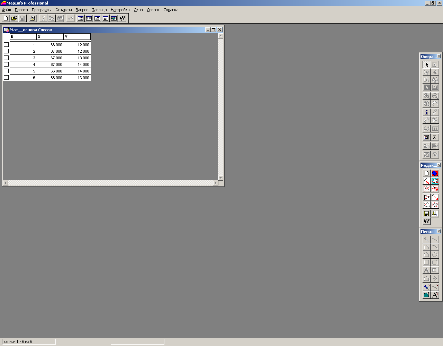Close the Редак tool panel

point(439,165)
